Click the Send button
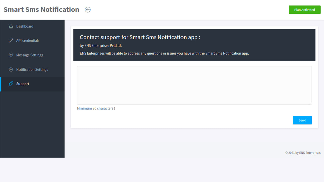 click(x=302, y=120)
